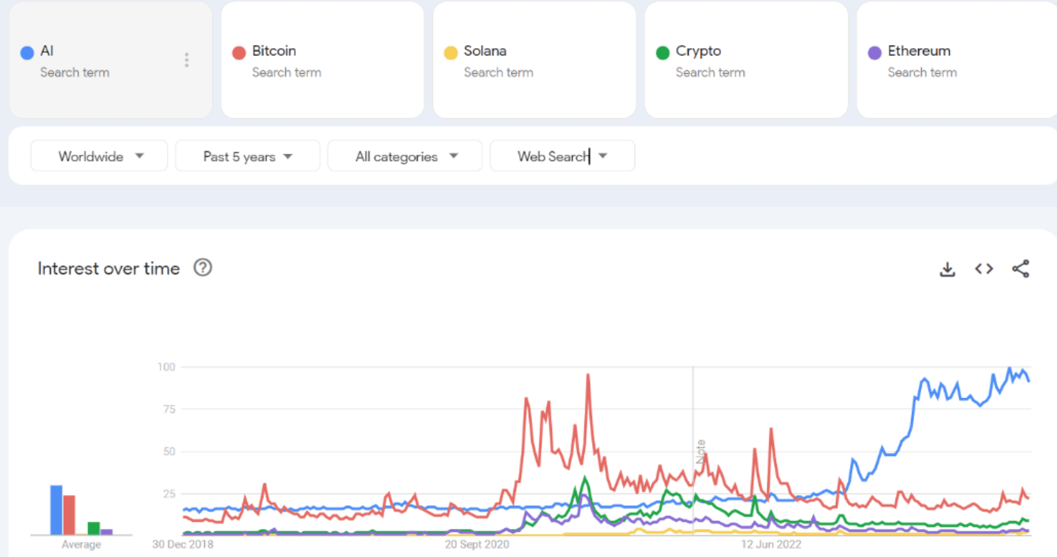Select the red Bitcoin color dot
Image resolution: width=1057 pixels, height=557 pixels.
pyautogui.click(x=239, y=53)
